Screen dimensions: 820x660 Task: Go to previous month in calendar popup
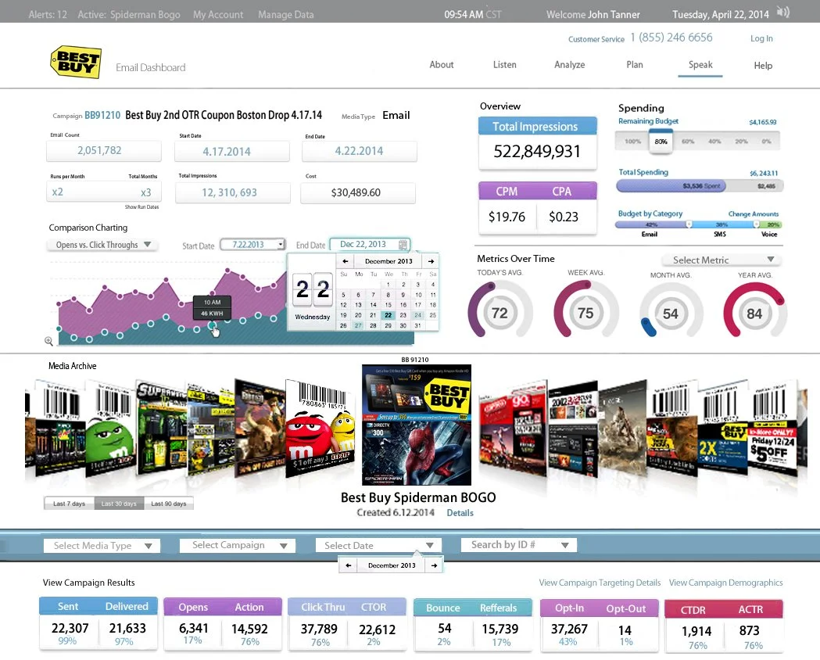pos(346,261)
